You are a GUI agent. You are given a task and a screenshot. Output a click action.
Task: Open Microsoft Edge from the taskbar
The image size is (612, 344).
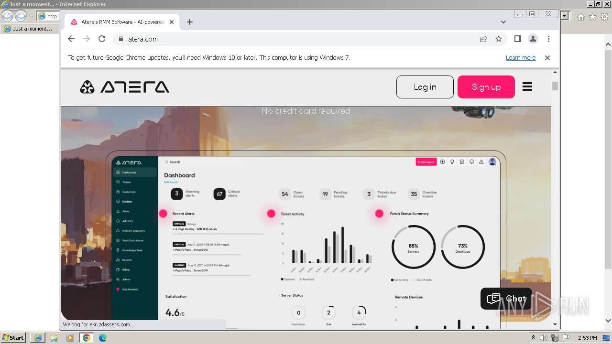pos(103,338)
